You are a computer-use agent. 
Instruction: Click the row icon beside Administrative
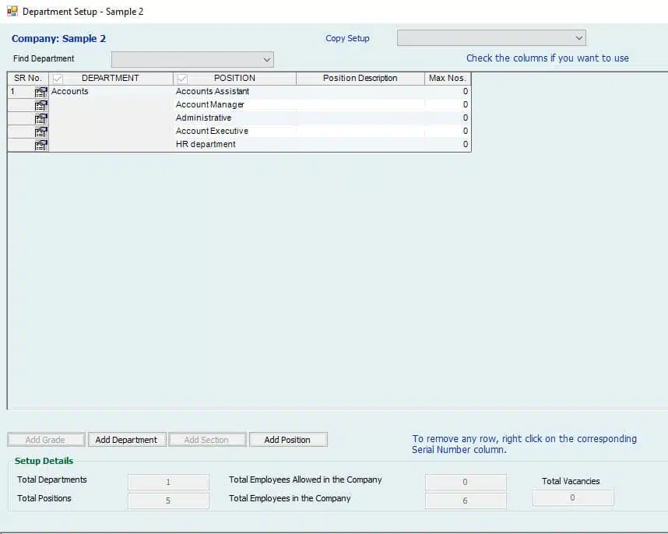(x=41, y=118)
